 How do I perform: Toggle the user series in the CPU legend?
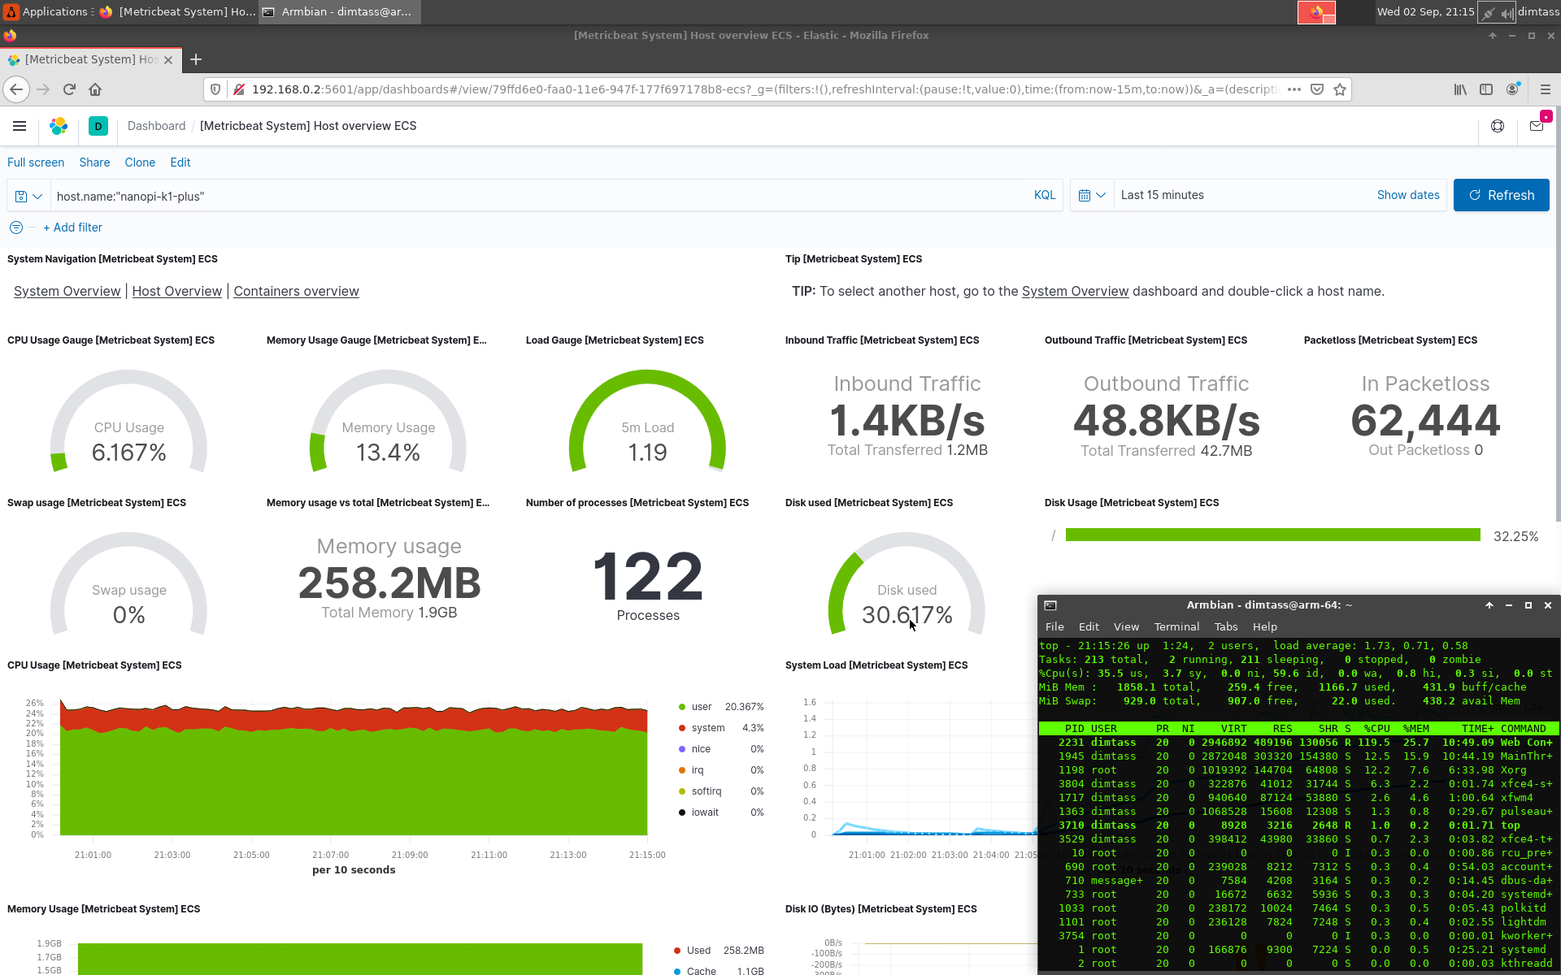(x=701, y=707)
